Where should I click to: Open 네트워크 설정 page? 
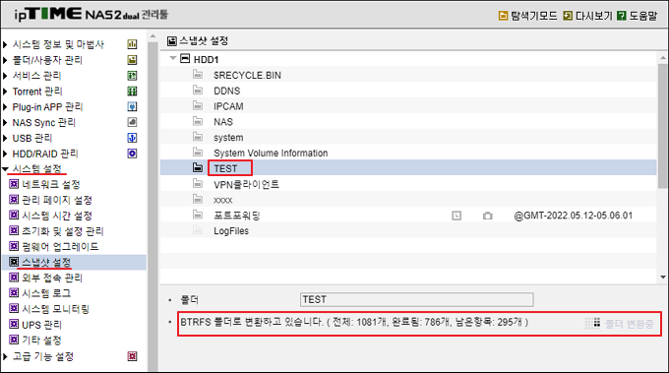51,184
